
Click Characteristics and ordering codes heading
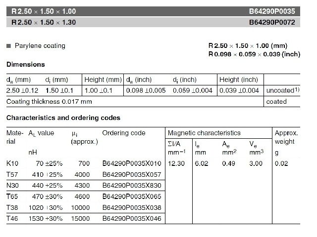63,118
